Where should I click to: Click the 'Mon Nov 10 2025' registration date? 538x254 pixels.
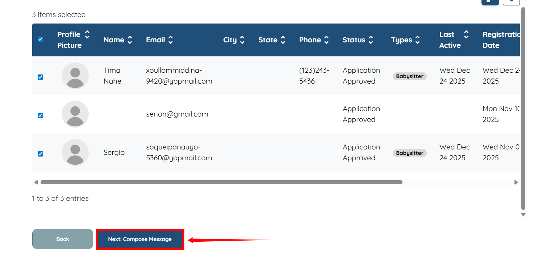click(x=501, y=114)
